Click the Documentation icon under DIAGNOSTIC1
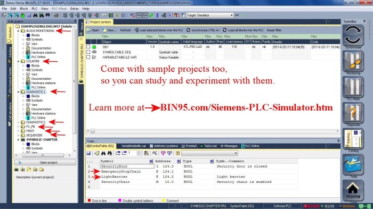Viewport: 373px width, 209px height. pos(28,109)
